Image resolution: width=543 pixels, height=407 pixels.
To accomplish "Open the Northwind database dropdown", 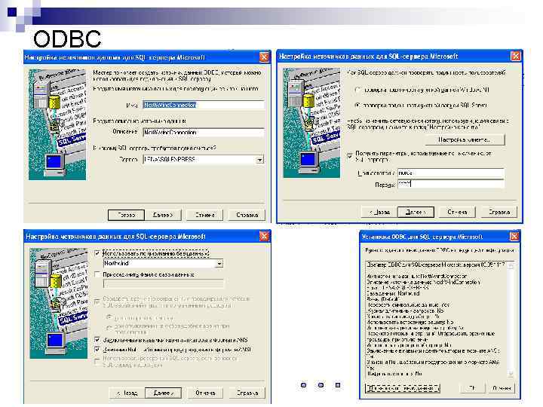I will [219, 263].
